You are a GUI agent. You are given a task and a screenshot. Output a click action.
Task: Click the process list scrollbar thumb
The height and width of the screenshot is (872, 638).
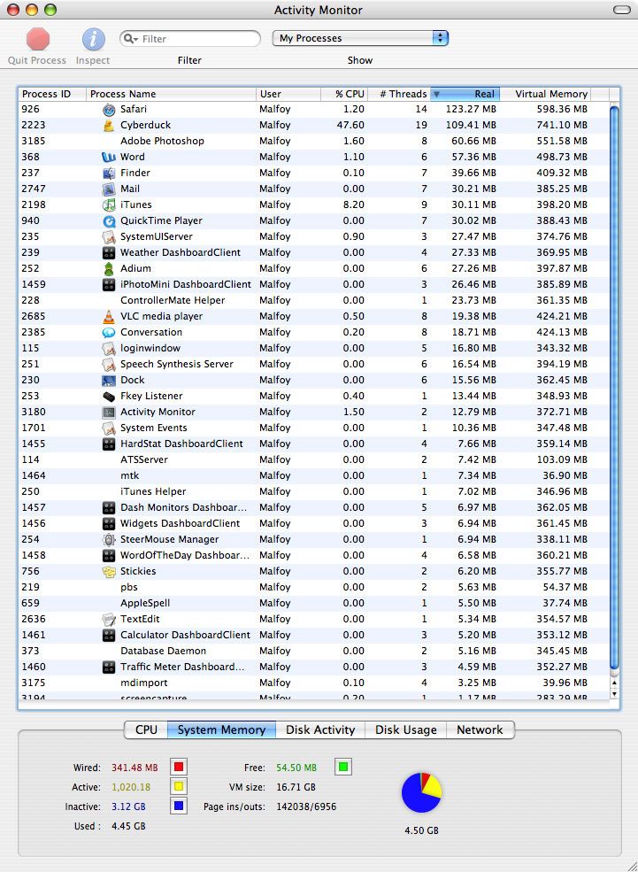(614, 388)
